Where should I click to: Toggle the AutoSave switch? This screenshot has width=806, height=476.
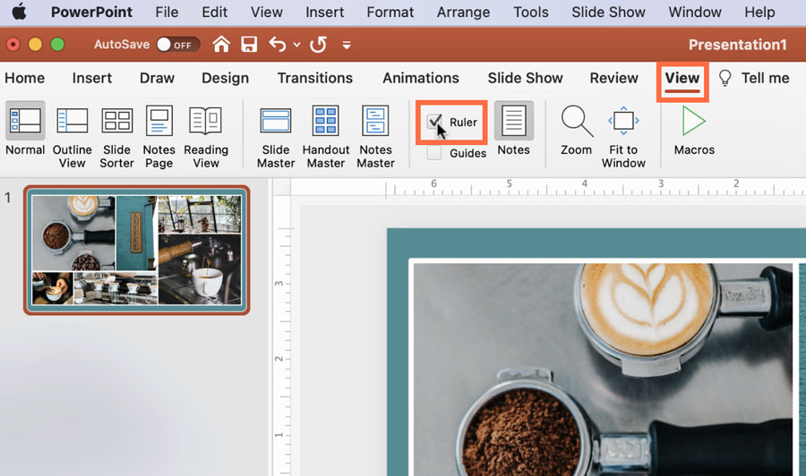(177, 45)
